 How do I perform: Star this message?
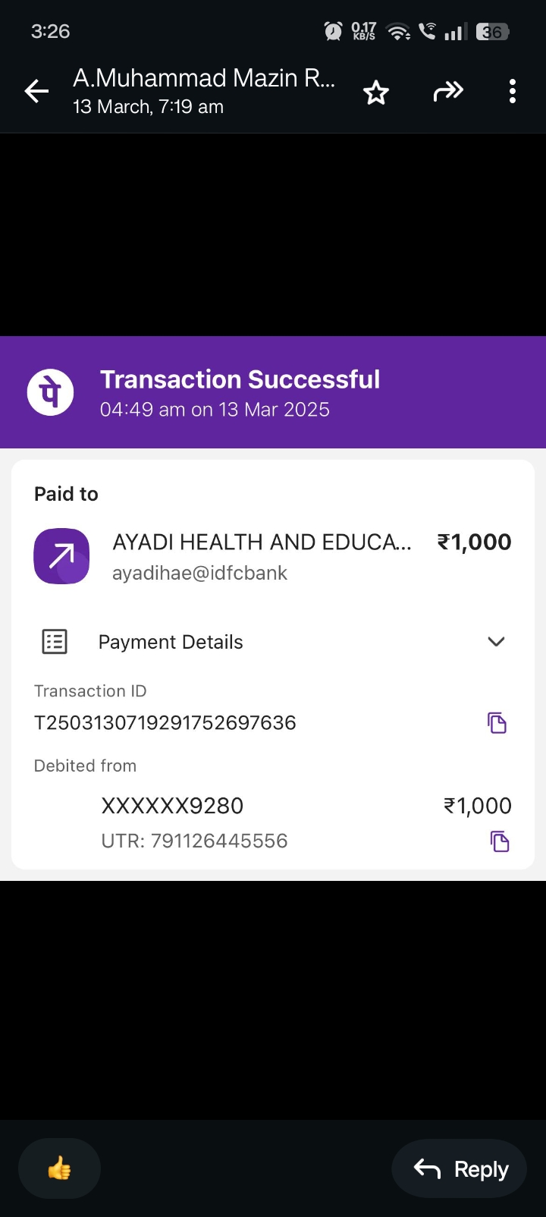(x=376, y=93)
